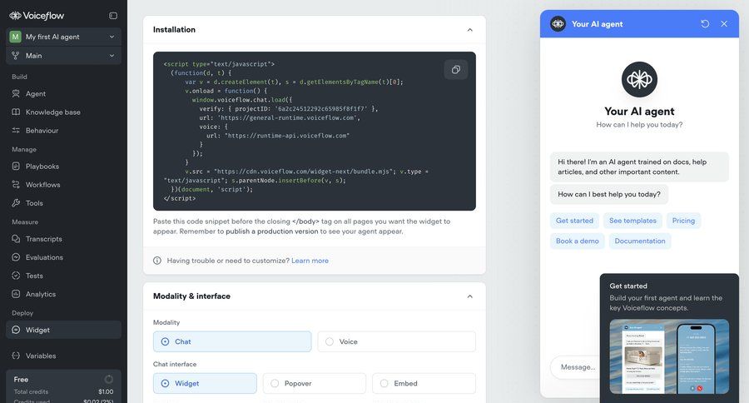Image resolution: width=749 pixels, height=403 pixels.
Task: Collapse Modality & interface section
Action: click(470, 296)
